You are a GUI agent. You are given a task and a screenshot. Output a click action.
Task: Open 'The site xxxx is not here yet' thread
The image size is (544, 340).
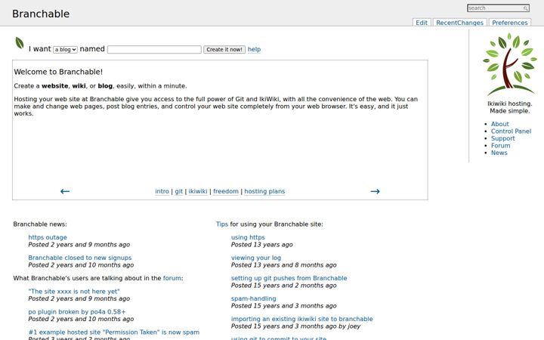coord(74,292)
